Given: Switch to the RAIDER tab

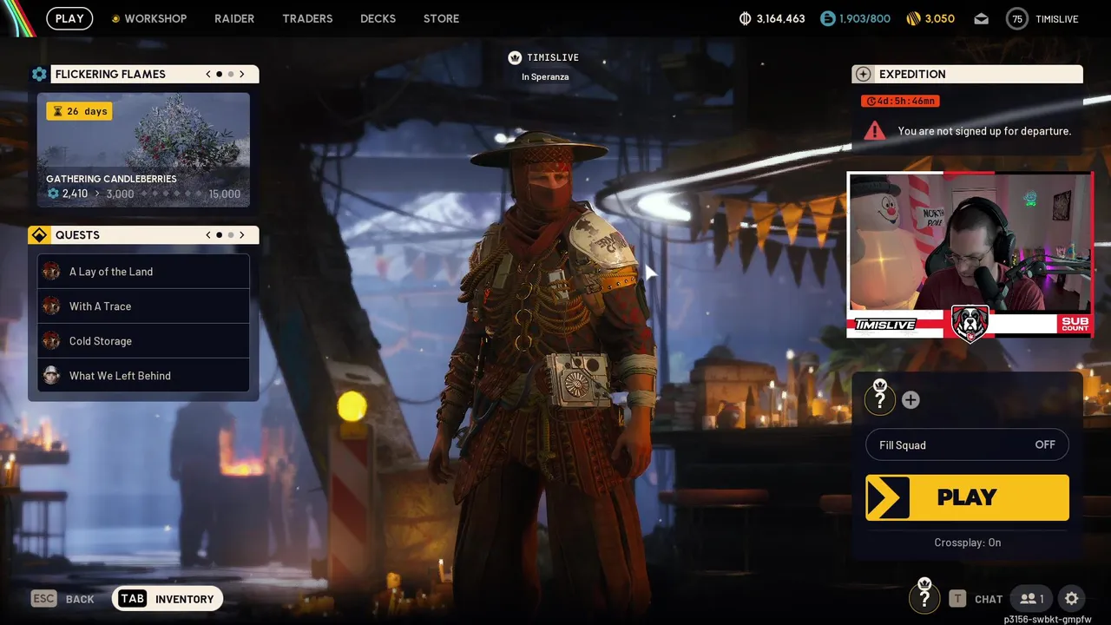Looking at the screenshot, I should [234, 18].
